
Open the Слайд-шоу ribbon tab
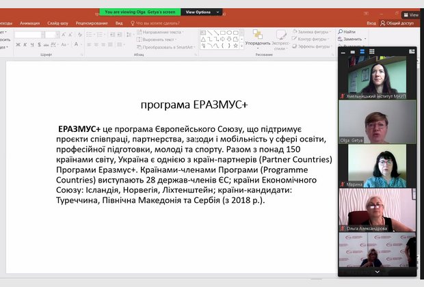[57, 23]
